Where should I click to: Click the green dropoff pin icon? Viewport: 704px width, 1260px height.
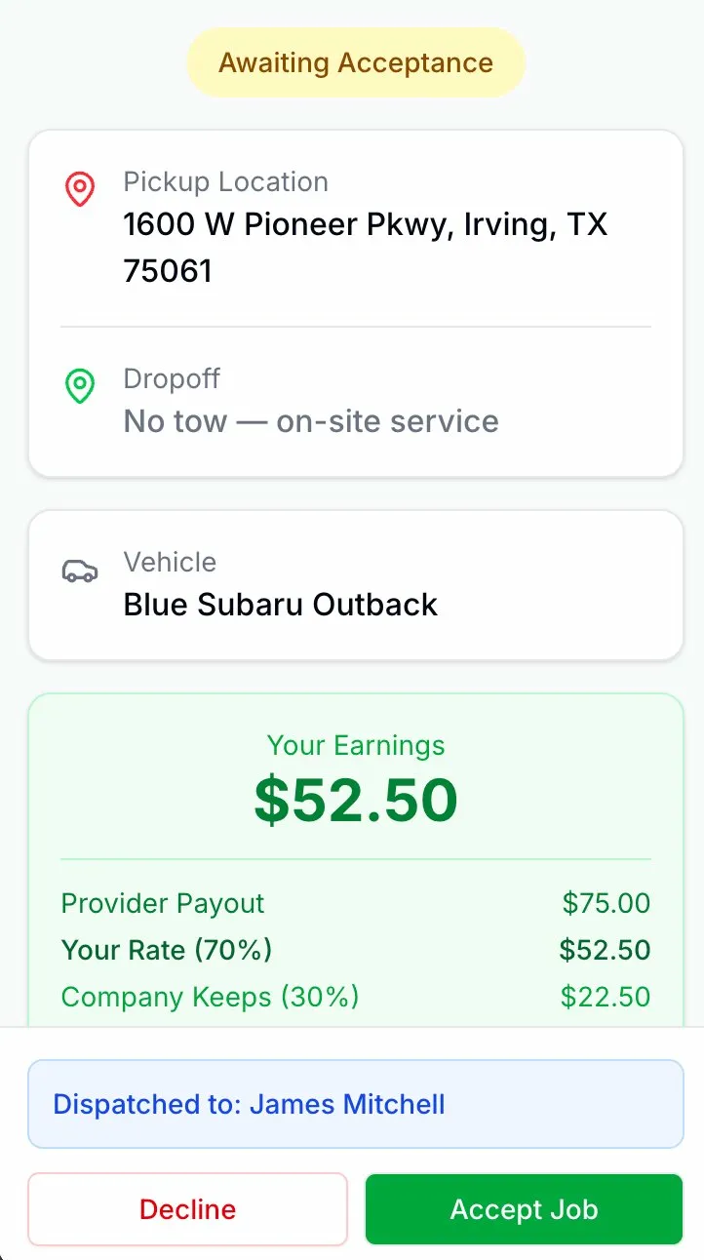(80, 386)
